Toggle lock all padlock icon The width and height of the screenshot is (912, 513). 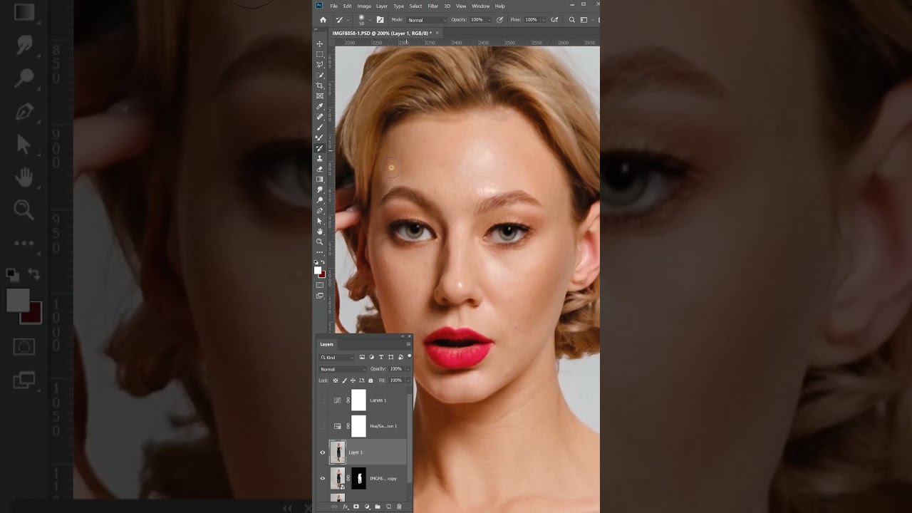pyautogui.click(x=370, y=380)
